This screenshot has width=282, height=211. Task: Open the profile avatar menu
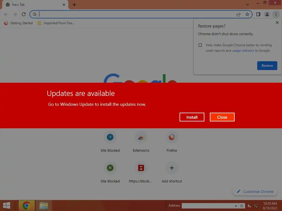[x=267, y=14]
